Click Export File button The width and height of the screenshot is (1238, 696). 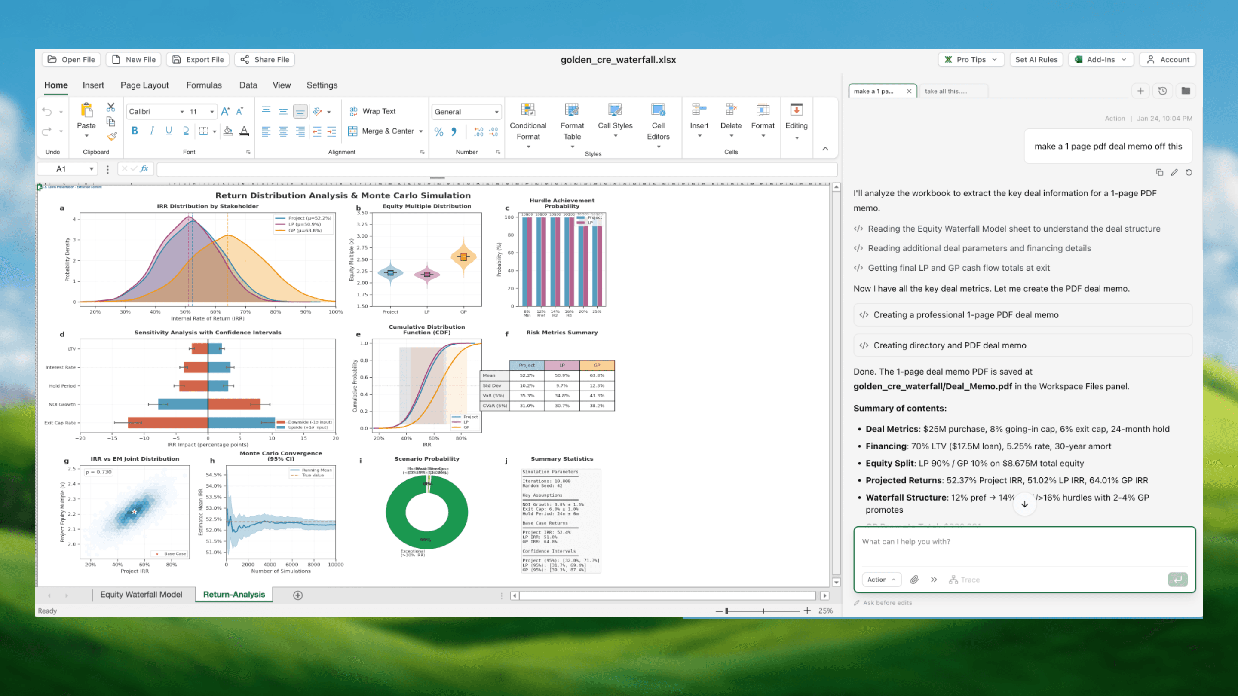[x=198, y=60]
